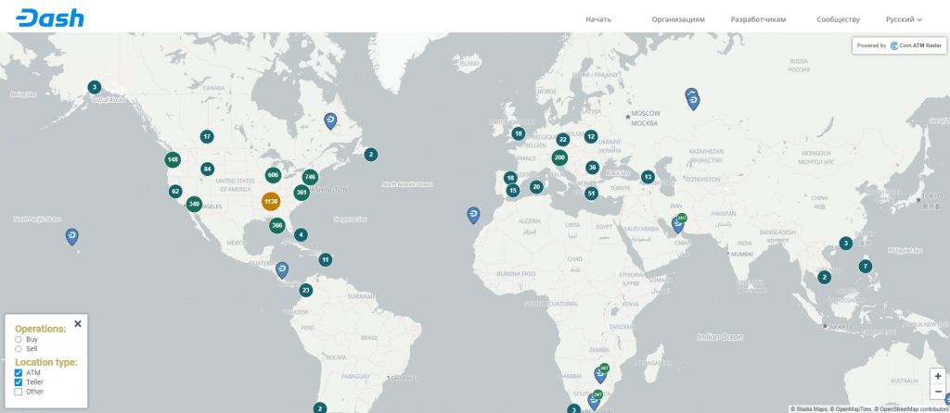This screenshot has width=950, height=413.
Task: Click the Powered by Coin ATM Radar link
Action: coord(898,45)
